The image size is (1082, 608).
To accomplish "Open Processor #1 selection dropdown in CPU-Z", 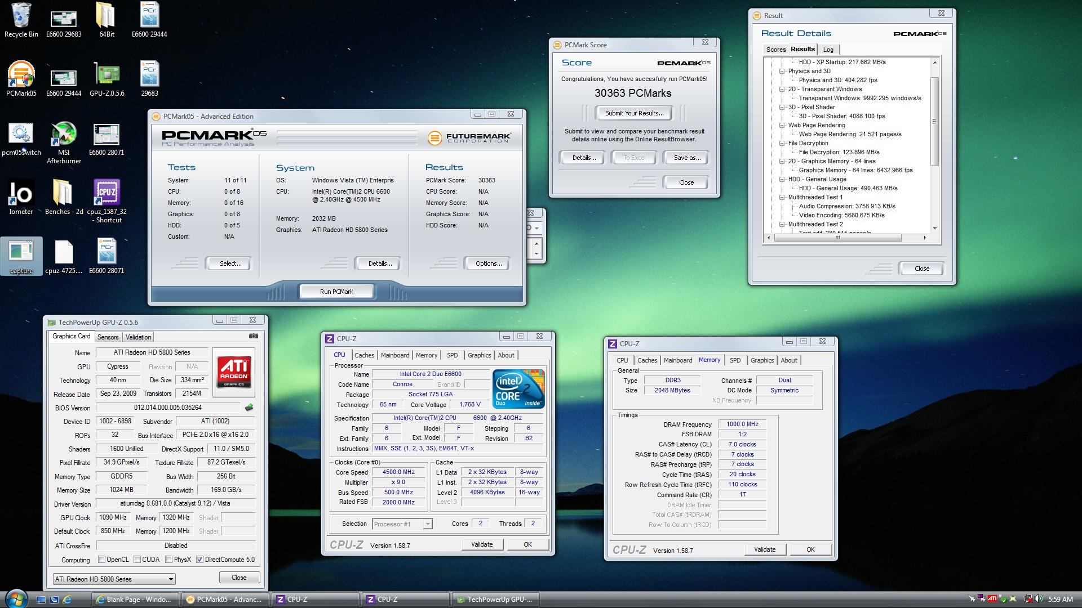I will (x=402, y=524).
